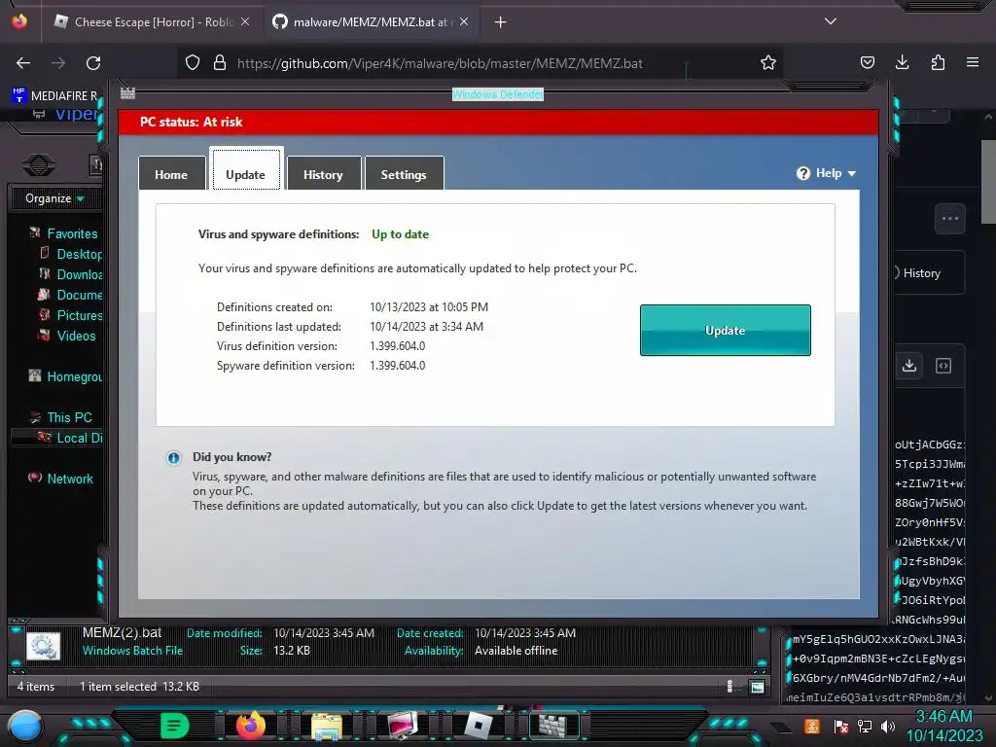Click GitHub History button behind dialog
This screenshot has height=747, width=996.
coord(921,273)
